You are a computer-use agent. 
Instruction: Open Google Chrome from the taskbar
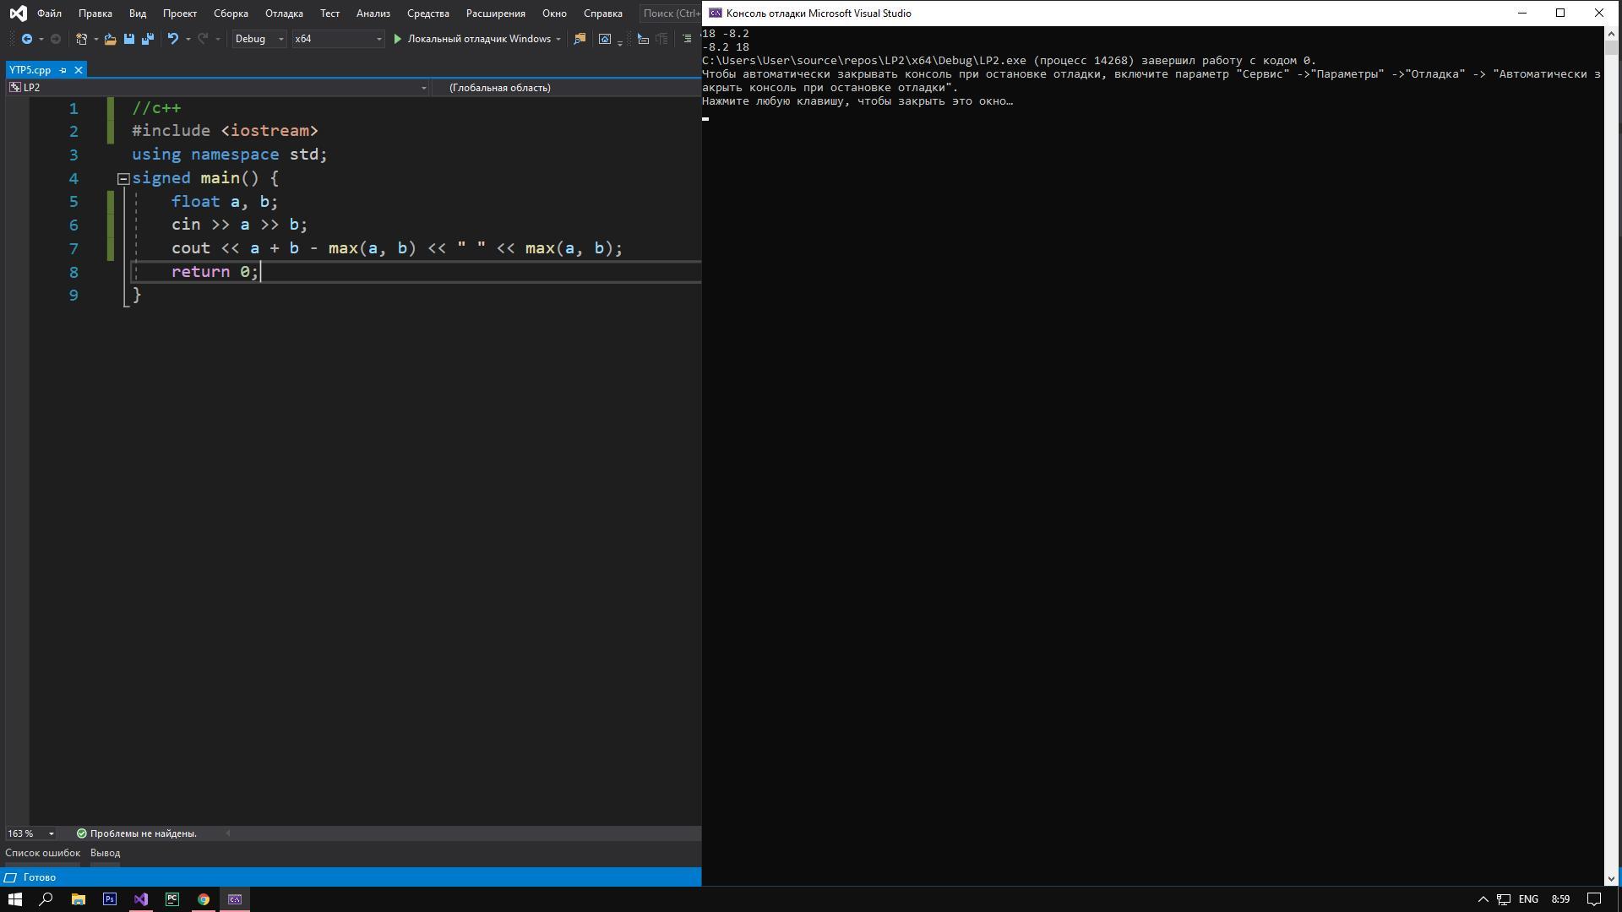(x=204, y=899)
